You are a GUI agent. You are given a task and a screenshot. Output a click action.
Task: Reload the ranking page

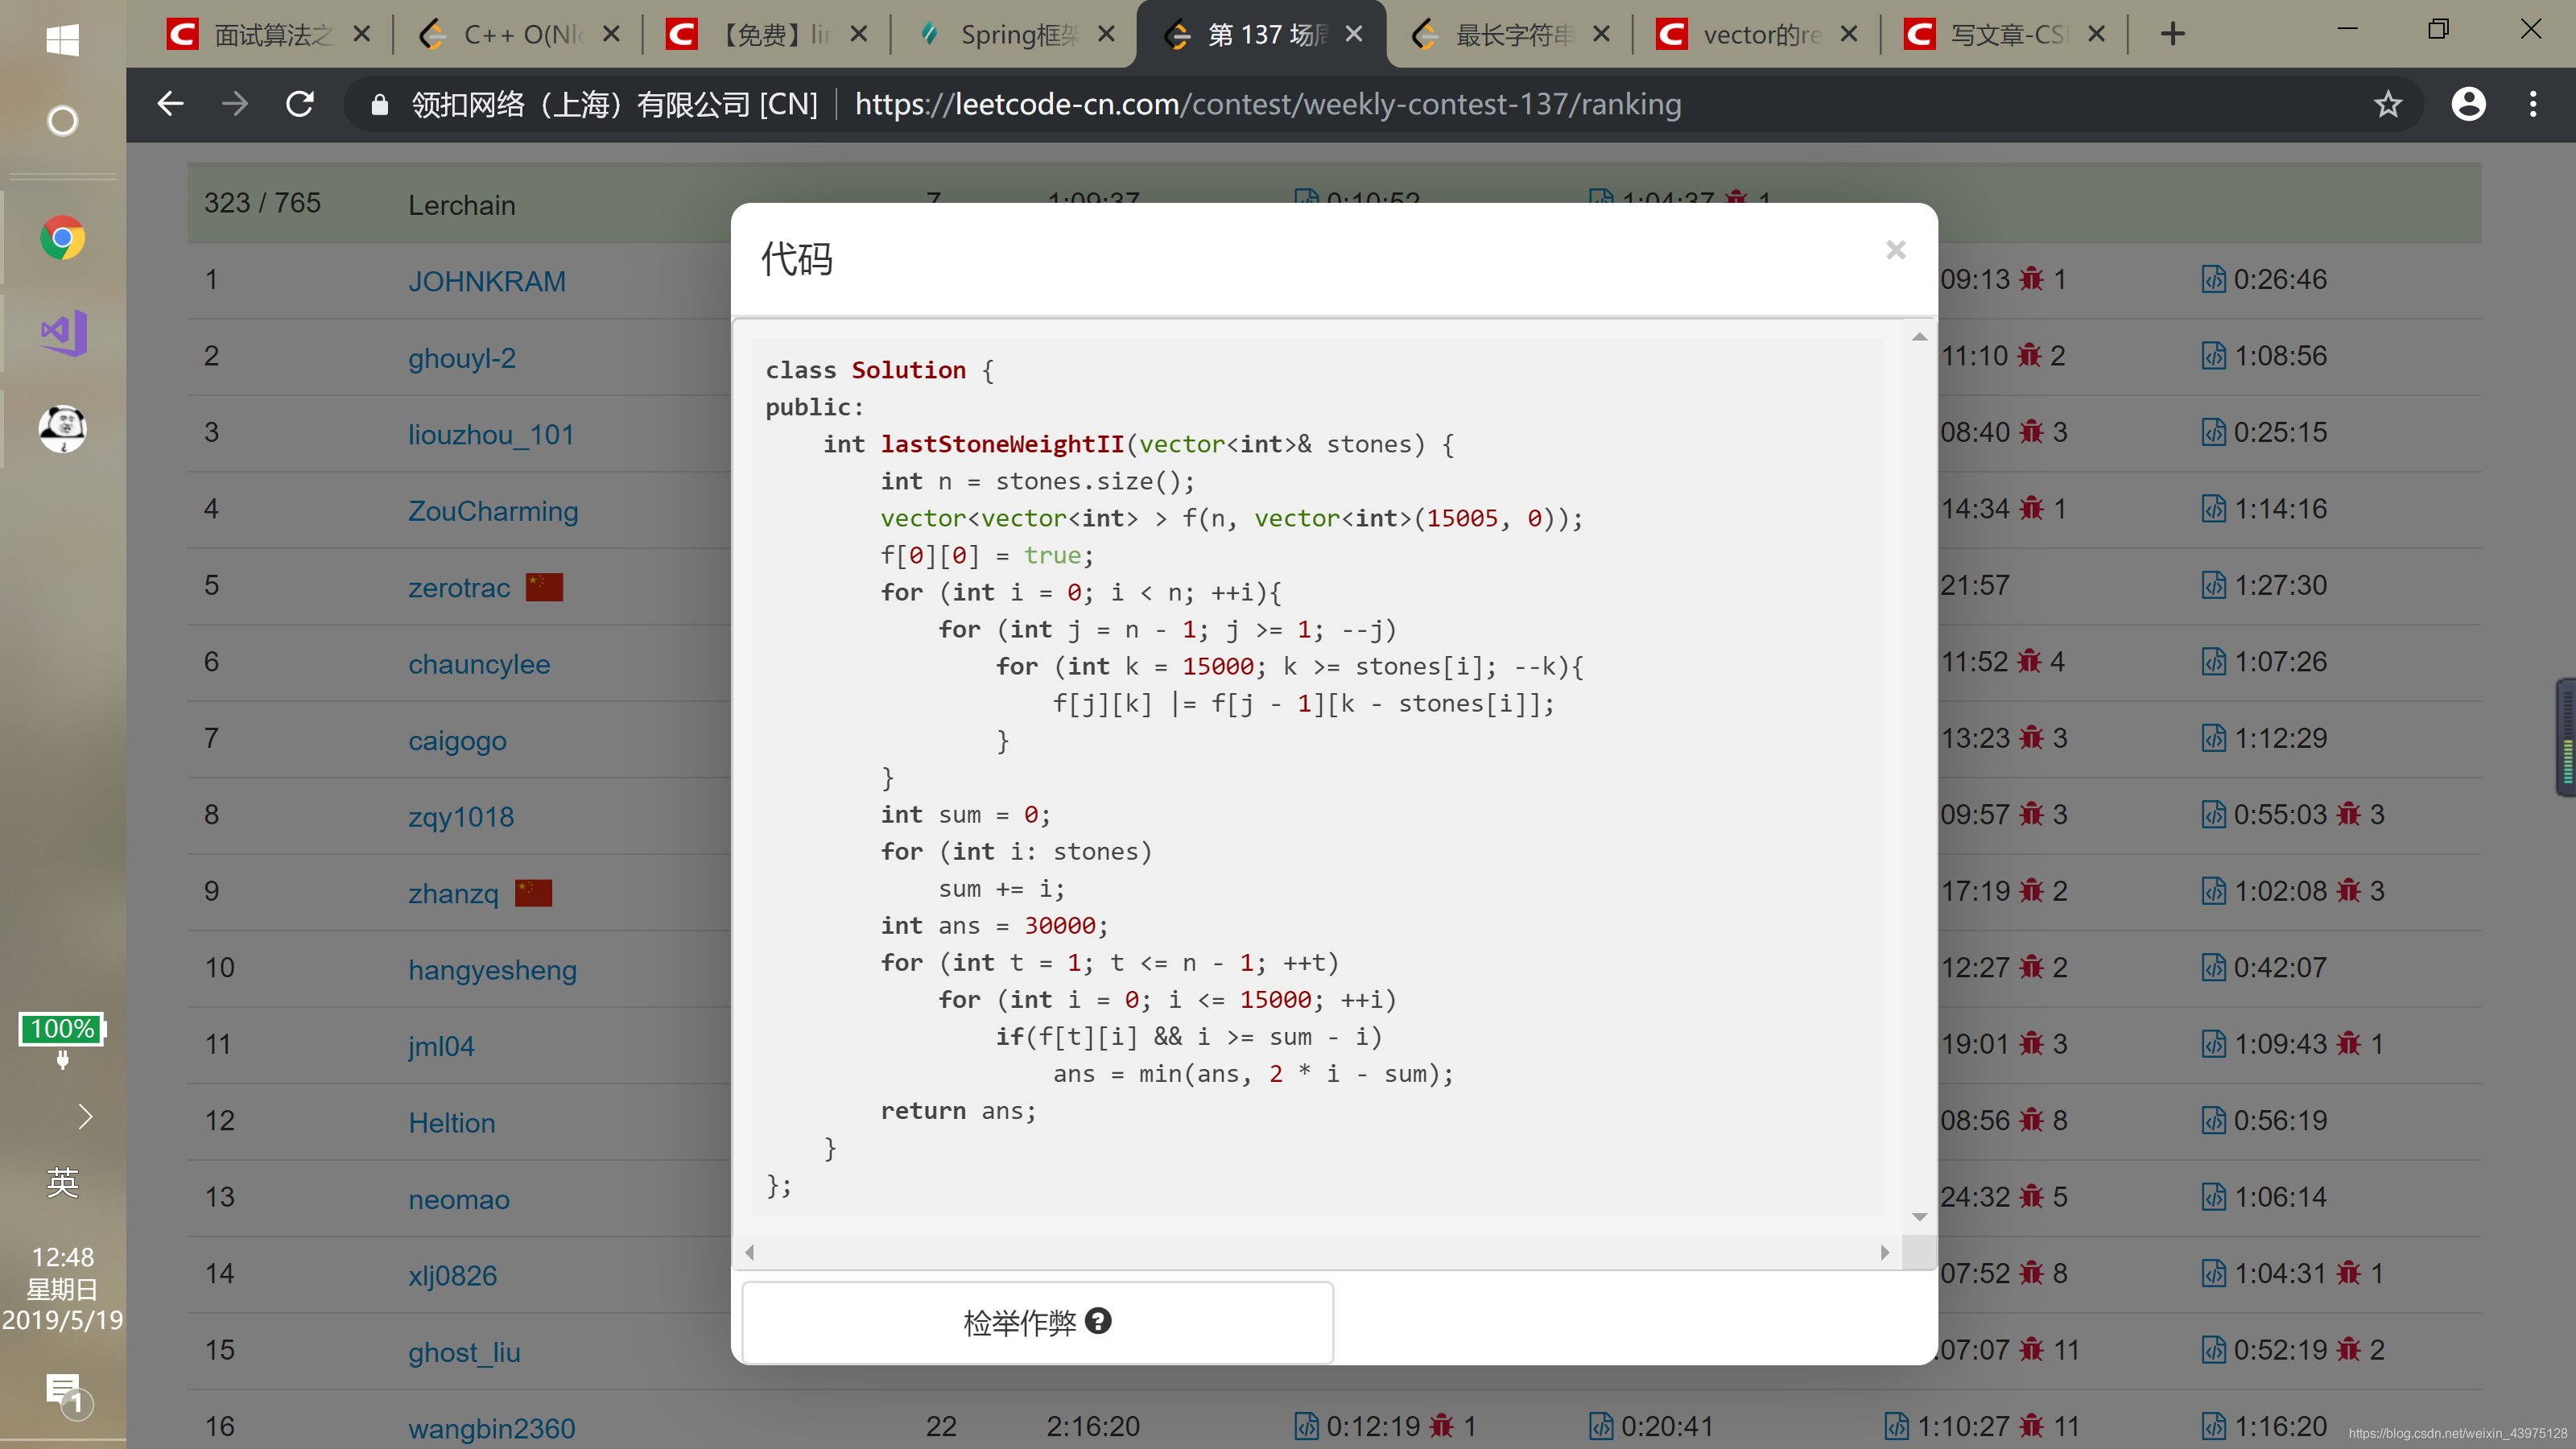click(300, 104)
